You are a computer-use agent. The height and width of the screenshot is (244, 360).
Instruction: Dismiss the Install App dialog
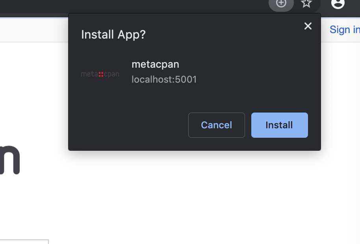click(308, 26)
